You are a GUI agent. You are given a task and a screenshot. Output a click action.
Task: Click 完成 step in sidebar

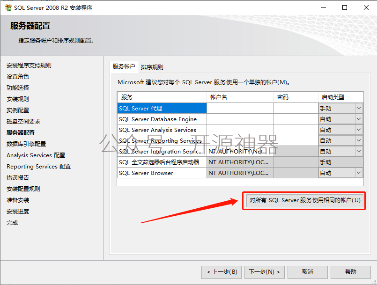click(12, 222)
